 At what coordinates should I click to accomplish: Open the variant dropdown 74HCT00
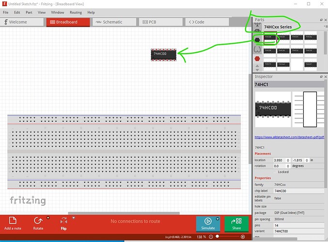pos(299,231)
